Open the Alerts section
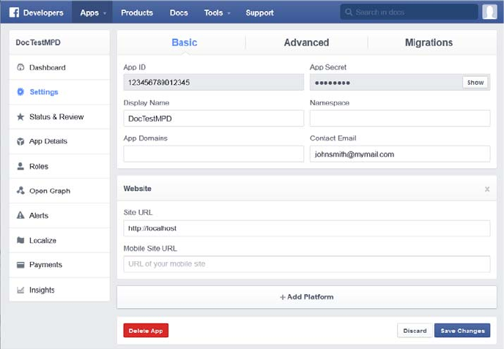 59,215
